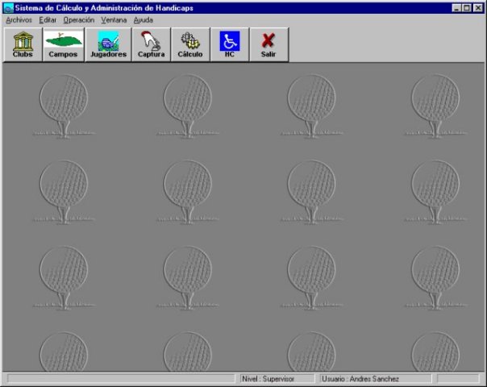Open the Clubs toolbar button
487x387 pixels.
(x=23, y=44)
